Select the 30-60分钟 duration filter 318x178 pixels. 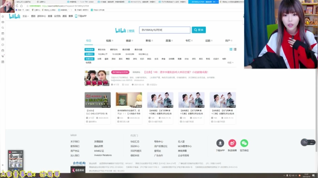point(129,54)
